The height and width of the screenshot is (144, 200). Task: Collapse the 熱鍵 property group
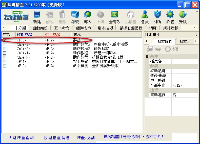(147, 66)
